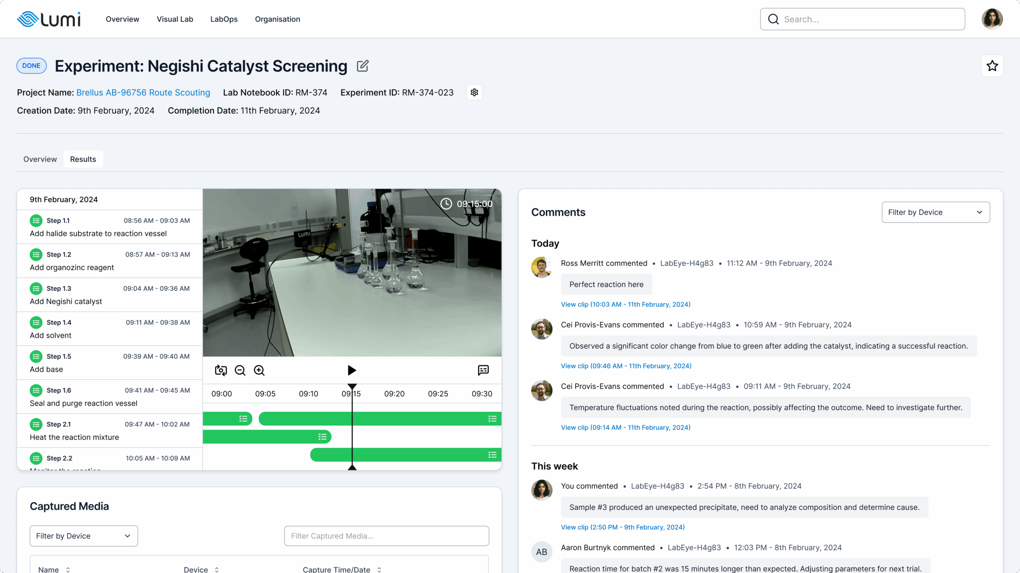This screenshot has width=1020, height=573.
Task: Open the Visual Lab nav menu
Action: (x=175, y=19)
